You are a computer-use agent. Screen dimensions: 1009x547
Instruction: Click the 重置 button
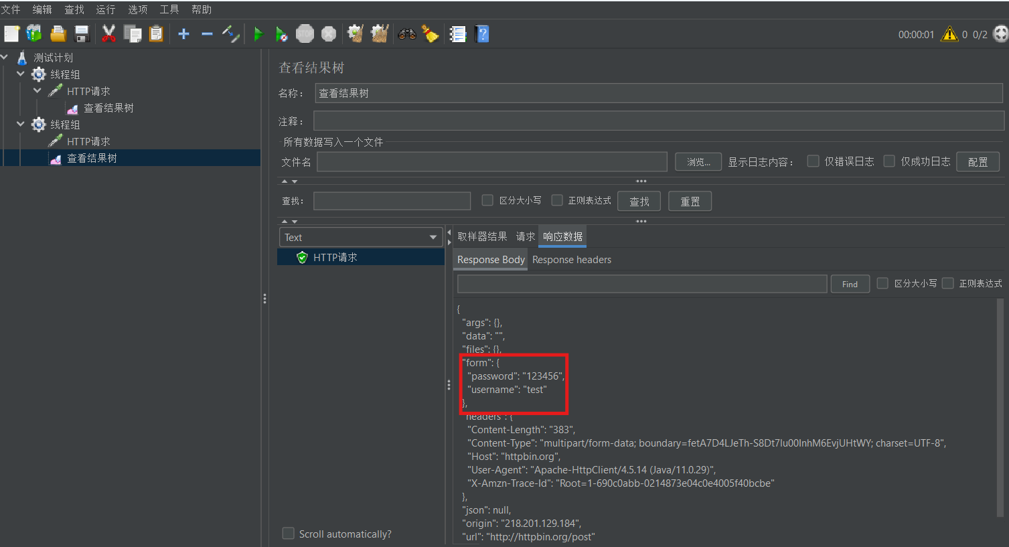[x=690, y=201]
